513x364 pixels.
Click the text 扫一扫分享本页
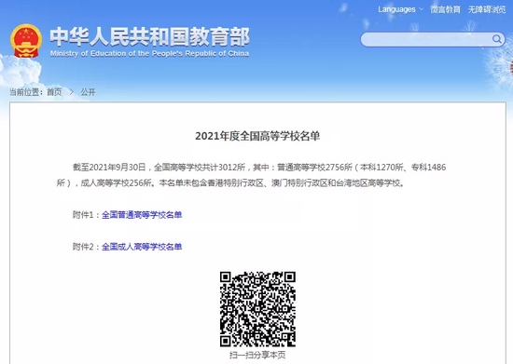257,355
